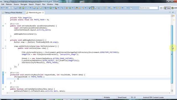Collapse the onCreate method fold
The width and height of the screenshot is (177, 100).
coord(6,24)
